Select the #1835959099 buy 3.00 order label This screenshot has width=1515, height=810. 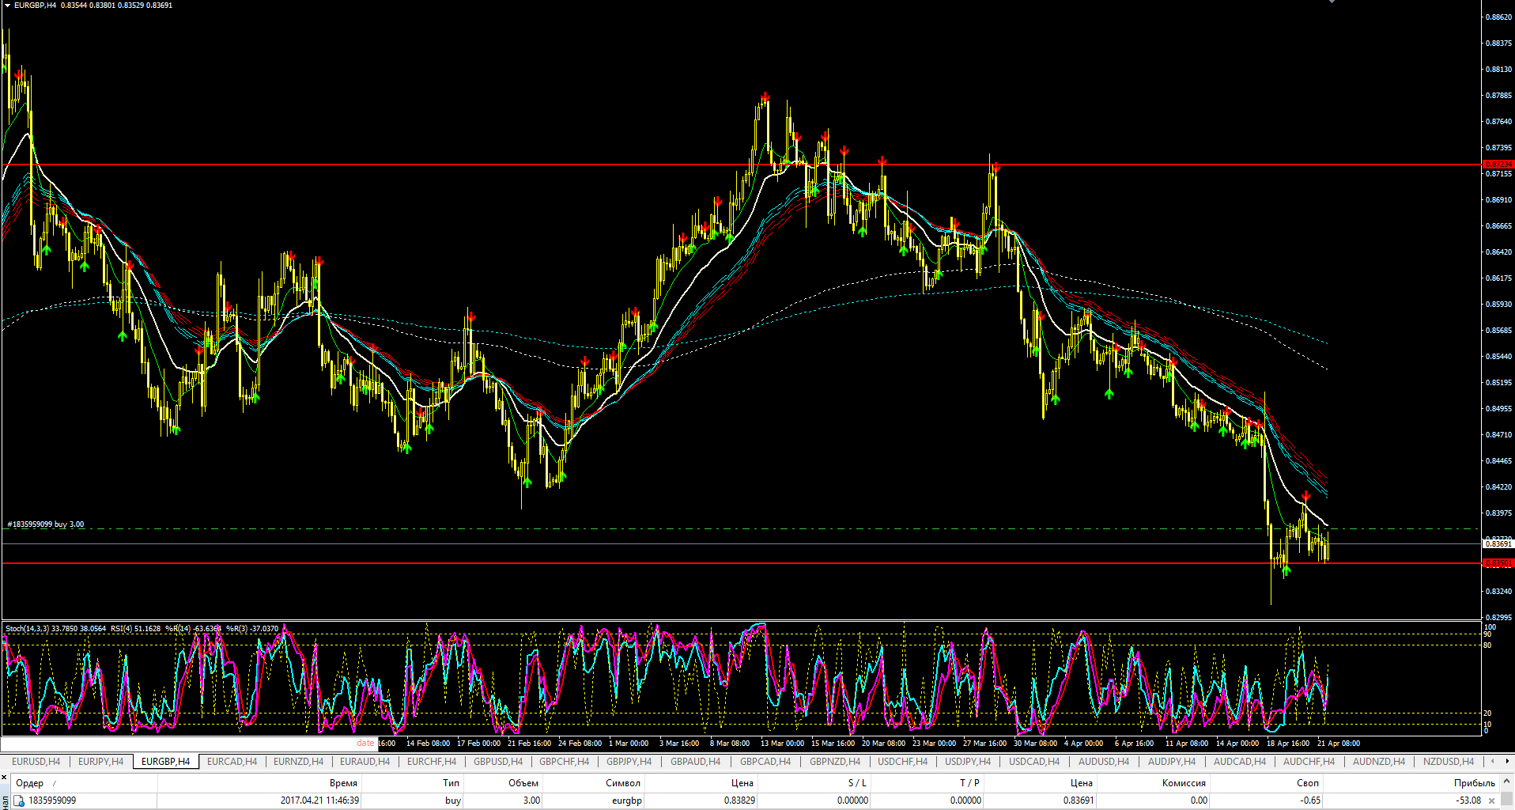(x=45, y=524)
